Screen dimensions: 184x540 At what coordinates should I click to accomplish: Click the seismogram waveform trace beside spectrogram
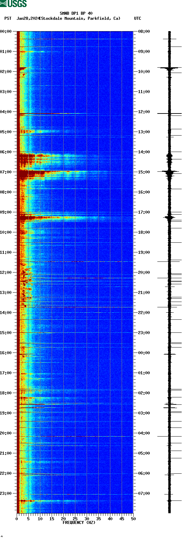click(x=169, y=272)
